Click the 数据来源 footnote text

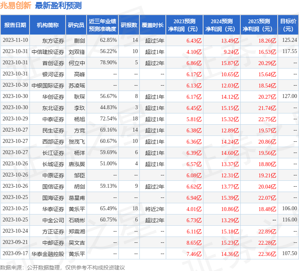pos(63,268)
